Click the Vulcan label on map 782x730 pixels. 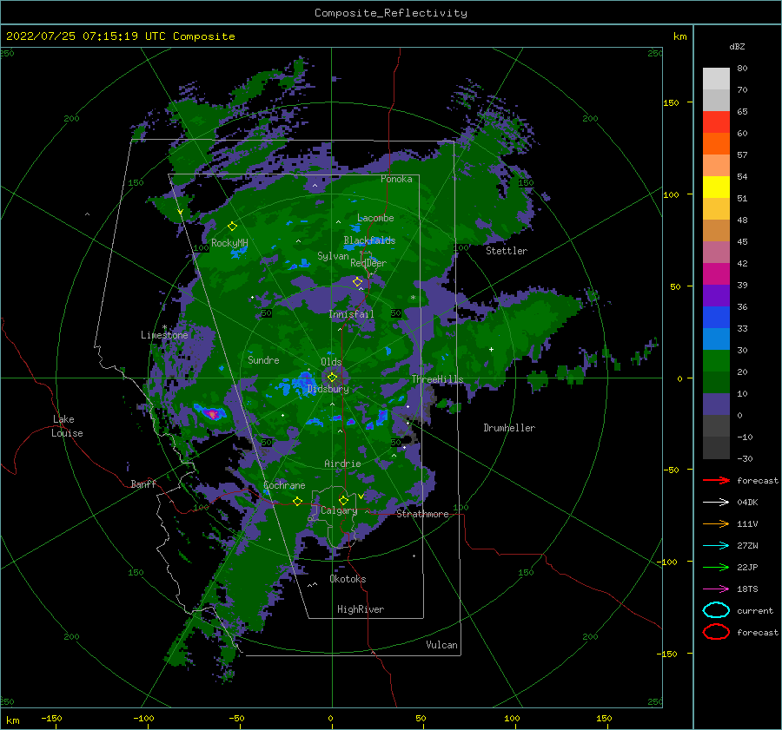coord(441,645)
